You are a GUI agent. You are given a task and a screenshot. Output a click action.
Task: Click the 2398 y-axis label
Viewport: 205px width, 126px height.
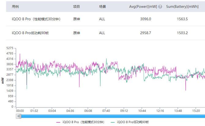(x=10, y=80)
